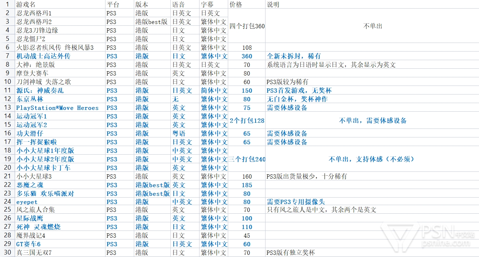479x257 pixels.
Task: Select the 摩登大赛车 cell
Action: pyautogui.click(x=60, y=73)
